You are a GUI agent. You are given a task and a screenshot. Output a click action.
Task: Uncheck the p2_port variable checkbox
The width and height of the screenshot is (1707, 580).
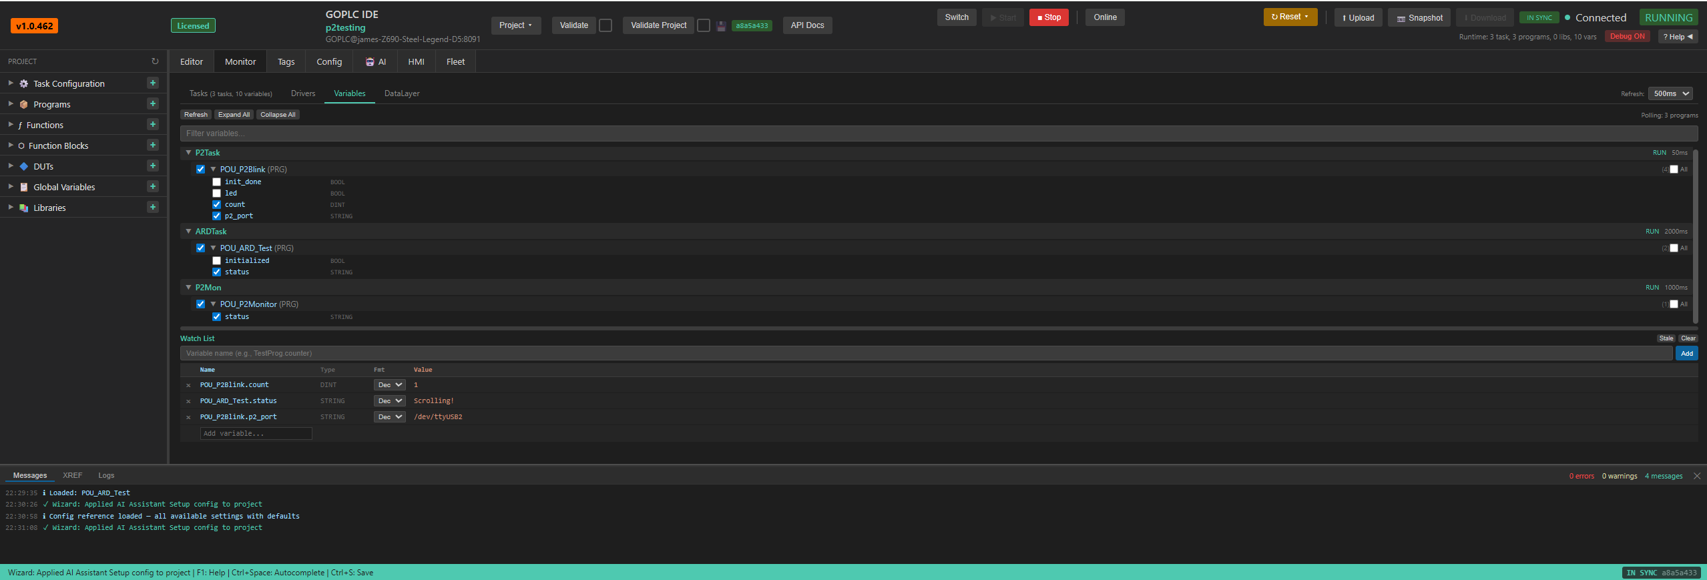click(216, 216)
